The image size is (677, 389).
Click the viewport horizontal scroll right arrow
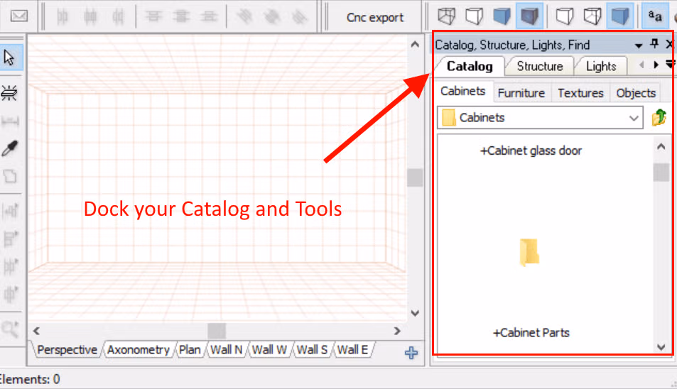click(397, 332)
